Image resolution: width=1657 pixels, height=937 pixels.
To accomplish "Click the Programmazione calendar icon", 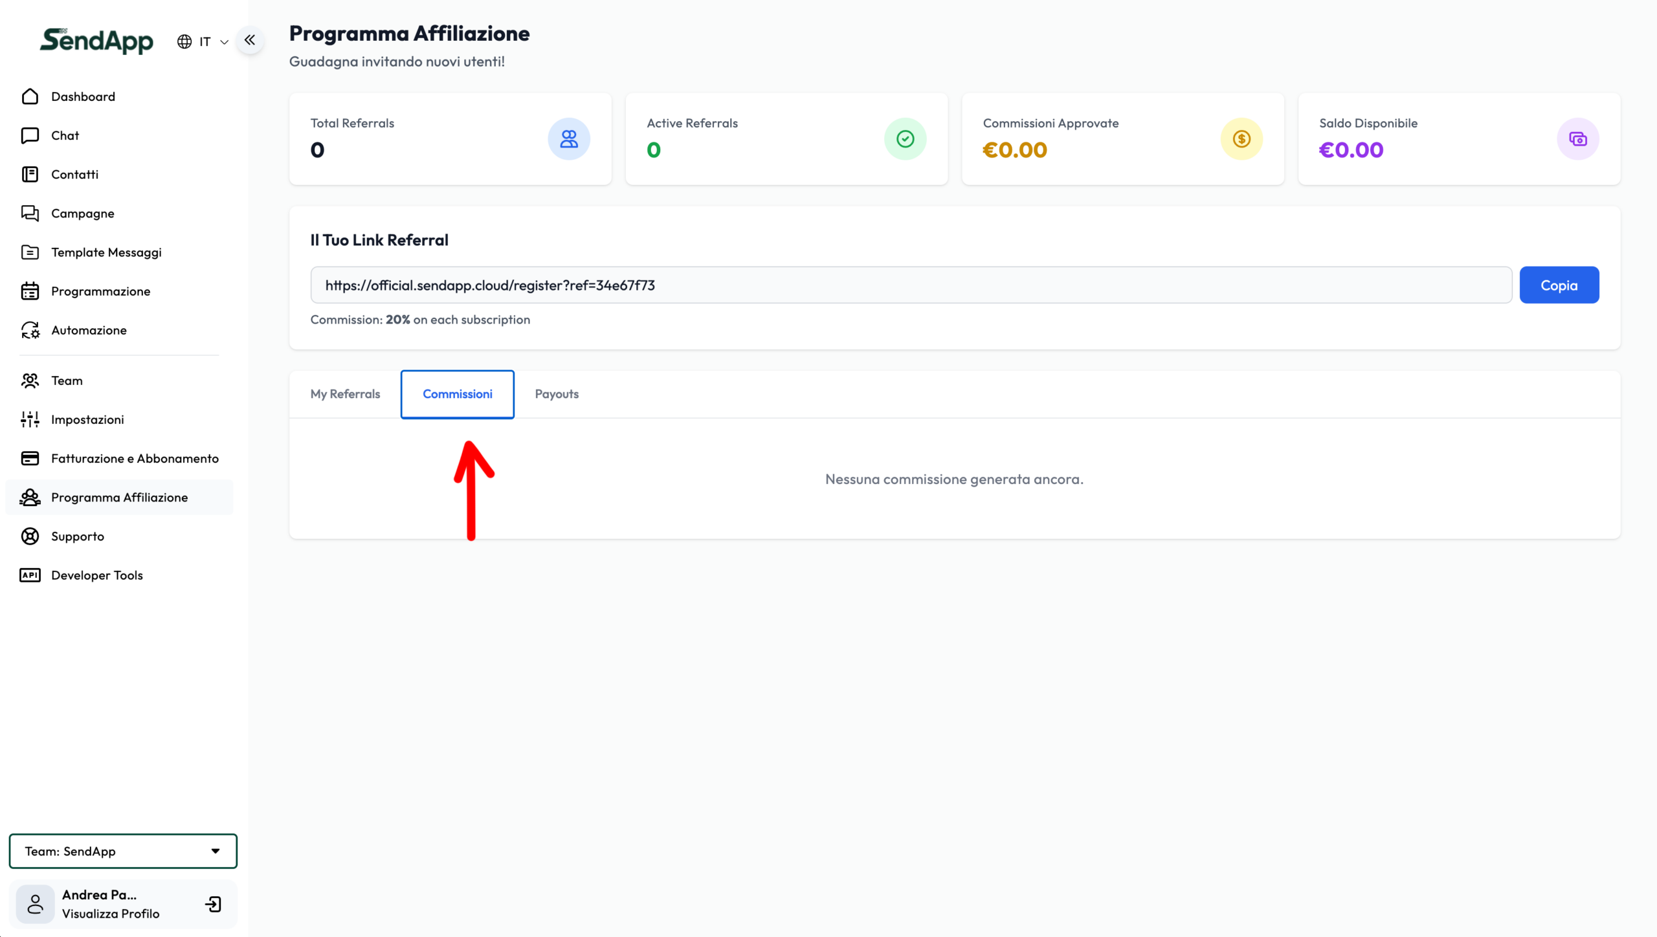I will (30, 291).
